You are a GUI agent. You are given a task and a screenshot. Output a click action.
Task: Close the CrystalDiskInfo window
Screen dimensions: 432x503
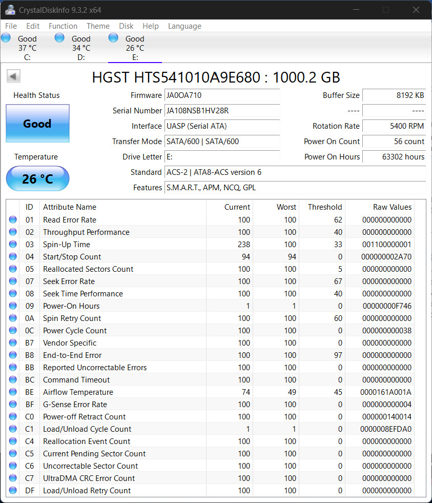point(416,10)
